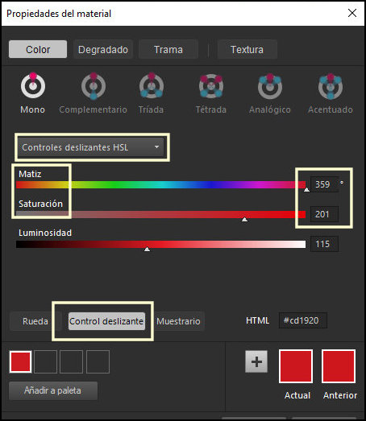The image size is (366, 421).
Task: Click the HTML color code field
Action: click(x=303, y=320)
